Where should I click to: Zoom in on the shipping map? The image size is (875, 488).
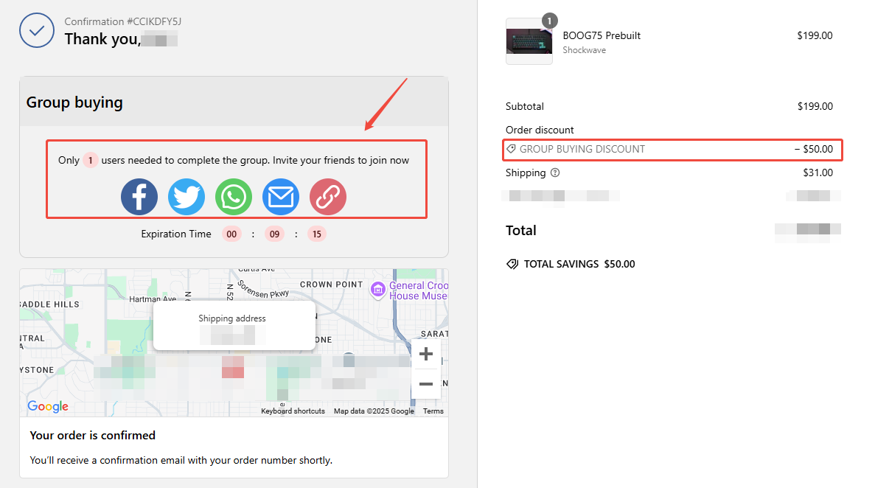coord(425,355)
